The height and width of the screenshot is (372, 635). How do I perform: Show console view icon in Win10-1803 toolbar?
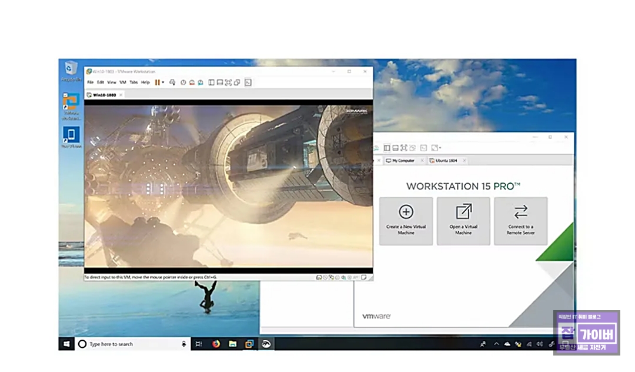248,82
